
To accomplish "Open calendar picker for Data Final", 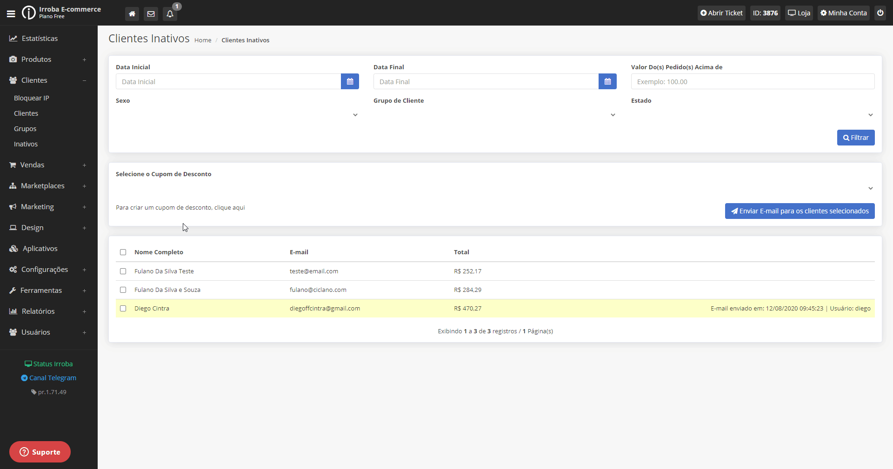I will (607, 81).
